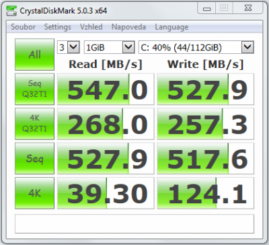Start the plain 4K test
The width and height of the screenshot is (269, 245).
click(34, 193)
